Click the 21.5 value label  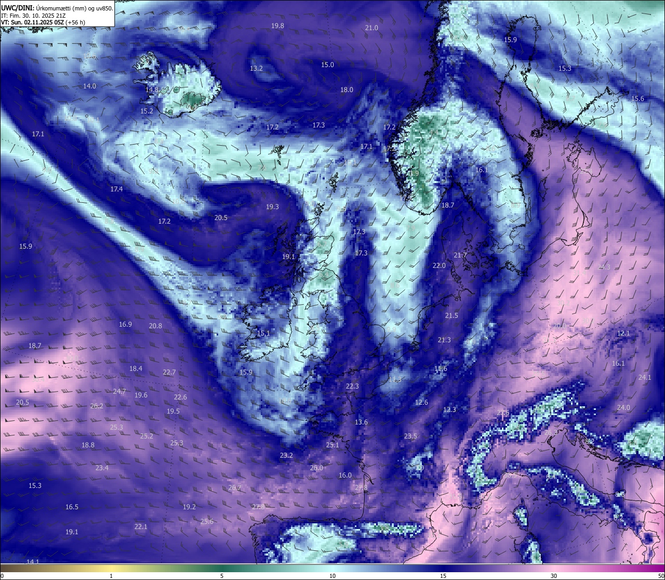pos(451,316)
